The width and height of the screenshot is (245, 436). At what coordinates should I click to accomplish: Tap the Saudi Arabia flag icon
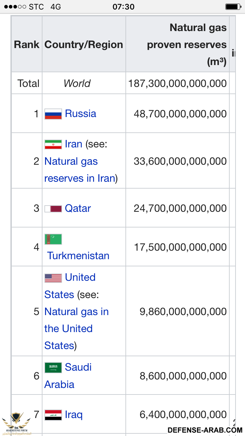(x=53, y=368)
